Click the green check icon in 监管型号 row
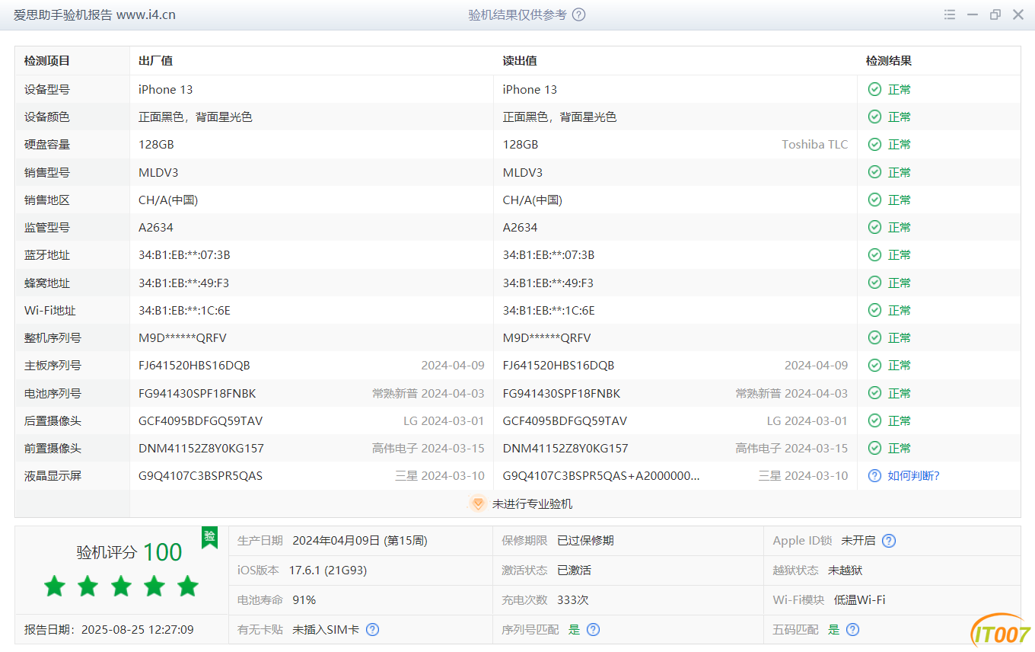Screen dimensions: 1035x652 coord(875,227)
